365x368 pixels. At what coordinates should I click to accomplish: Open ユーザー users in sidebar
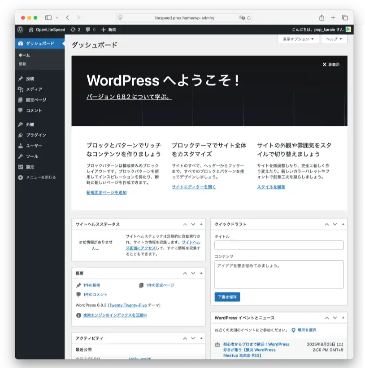click(x=34, y=146)
